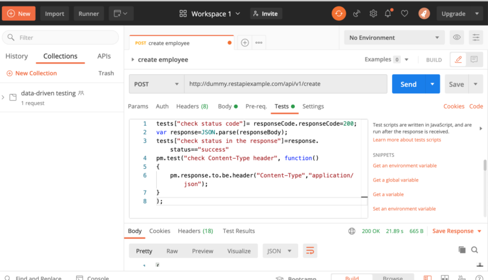
Task: Click the new window icon button
Action: point(121,14)
